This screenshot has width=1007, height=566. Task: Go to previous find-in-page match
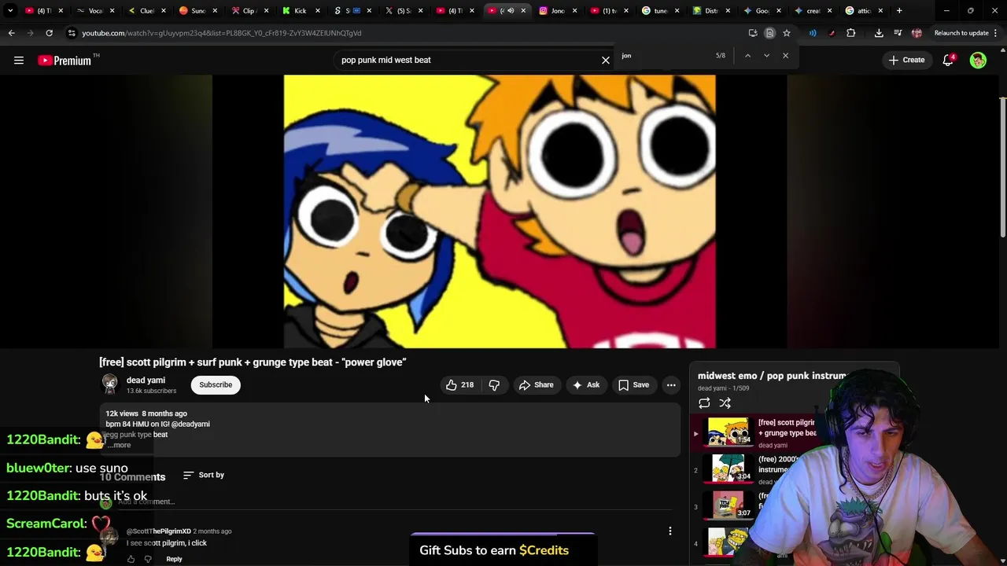pyautogui.click(x=747, y=56)
